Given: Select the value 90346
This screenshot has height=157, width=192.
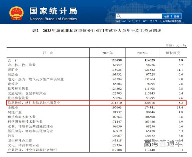Looking at the screenshot, I should 151,112.
